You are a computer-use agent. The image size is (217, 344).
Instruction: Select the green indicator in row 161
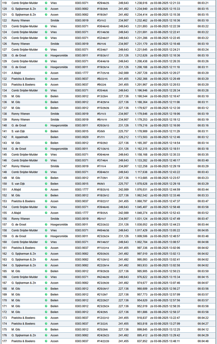coord(46,248)
